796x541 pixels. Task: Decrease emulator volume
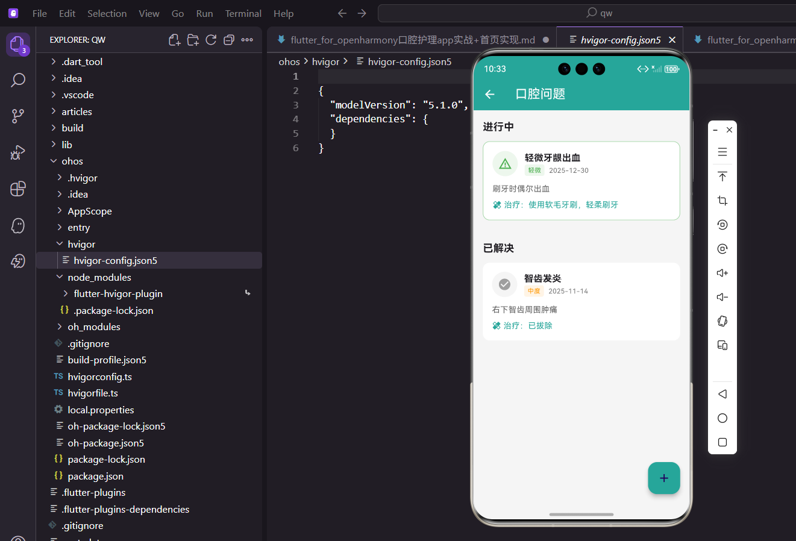tap(722, 297)
